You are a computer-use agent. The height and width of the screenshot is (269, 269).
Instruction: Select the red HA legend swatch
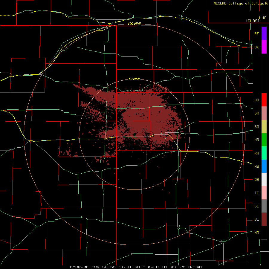[x=264, y=100]
